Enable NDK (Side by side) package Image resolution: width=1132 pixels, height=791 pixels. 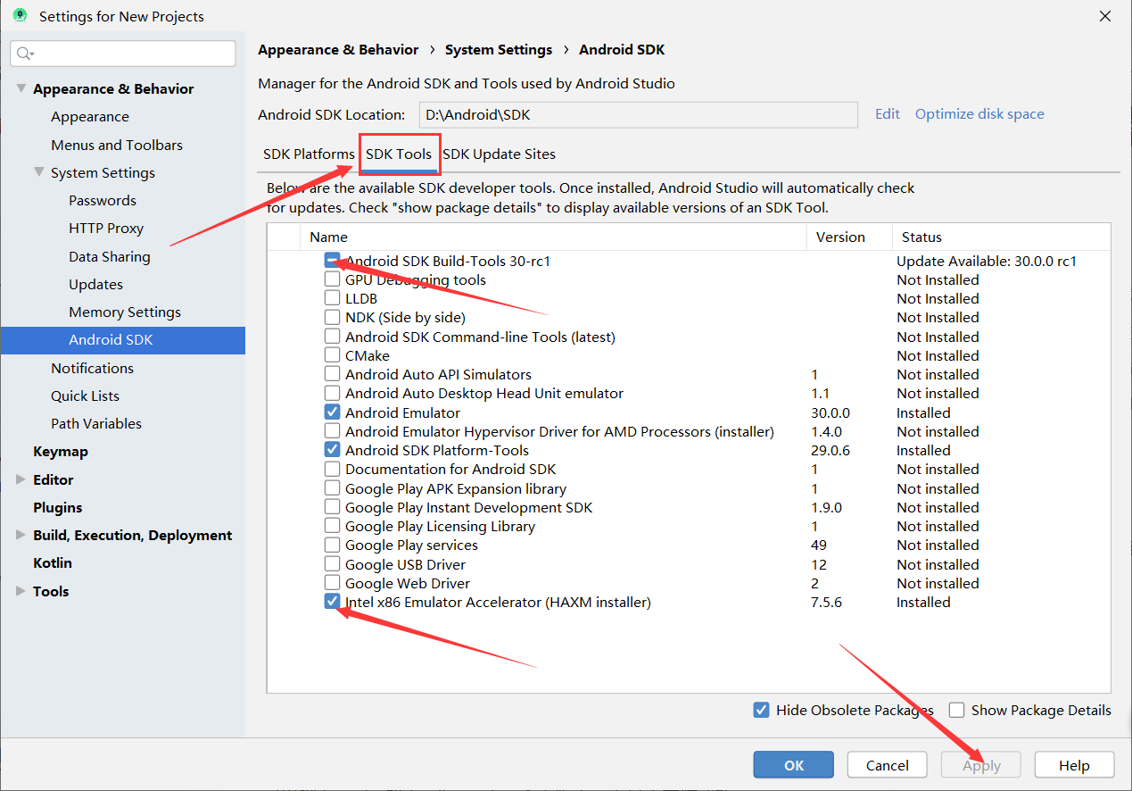pyautogui.click(x=334, y=317)
